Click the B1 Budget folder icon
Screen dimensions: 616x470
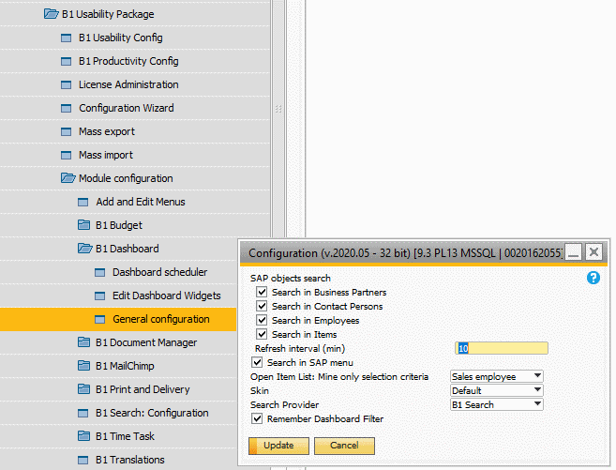pos(83,225)
